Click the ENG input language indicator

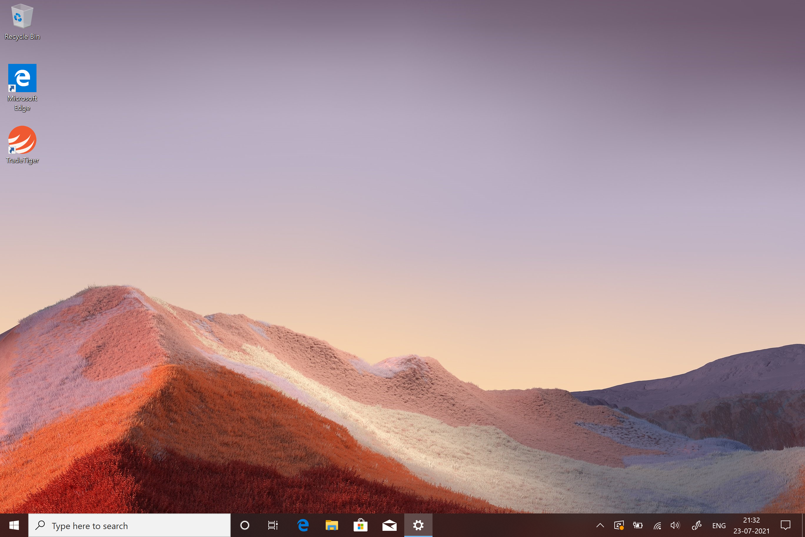(x=719, y=526)
